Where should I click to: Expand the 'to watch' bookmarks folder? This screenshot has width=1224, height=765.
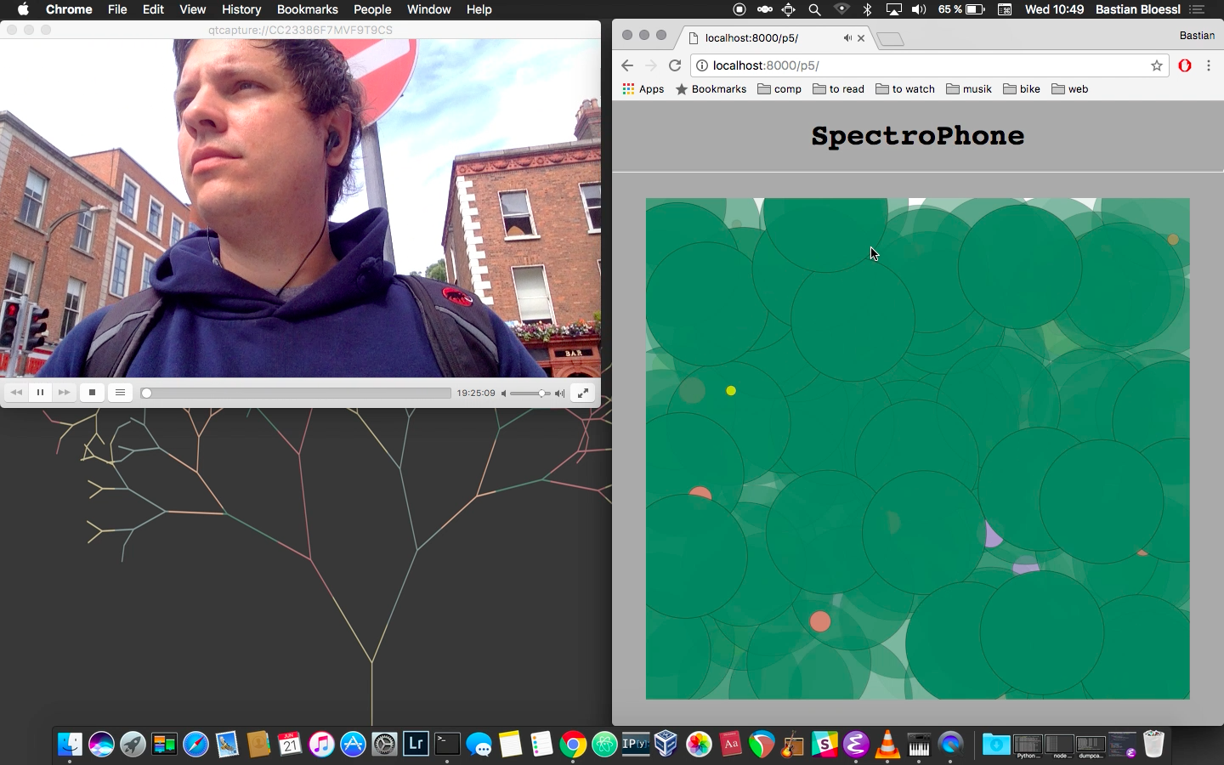pos(904,89)
